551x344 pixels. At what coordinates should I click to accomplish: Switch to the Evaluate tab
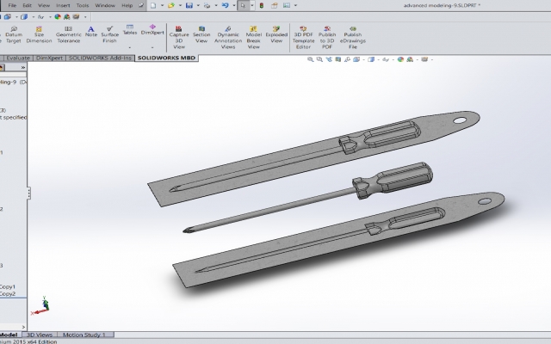click(17, 58)
